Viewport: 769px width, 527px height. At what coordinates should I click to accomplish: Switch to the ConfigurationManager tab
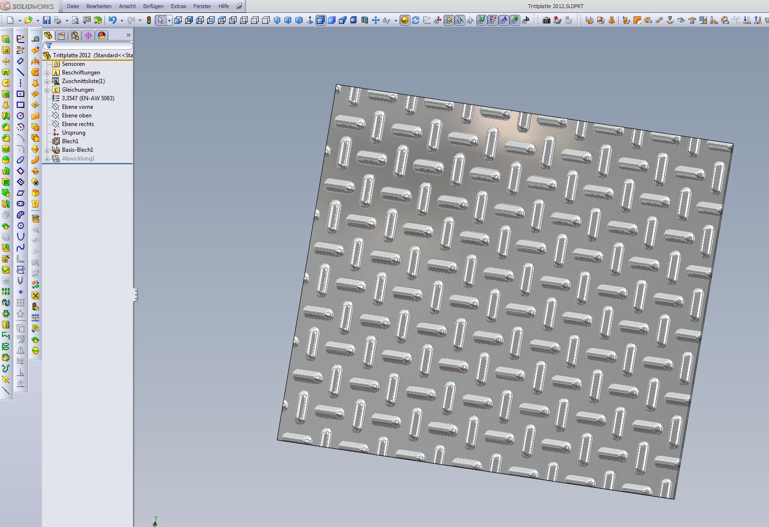coord(75,35)
